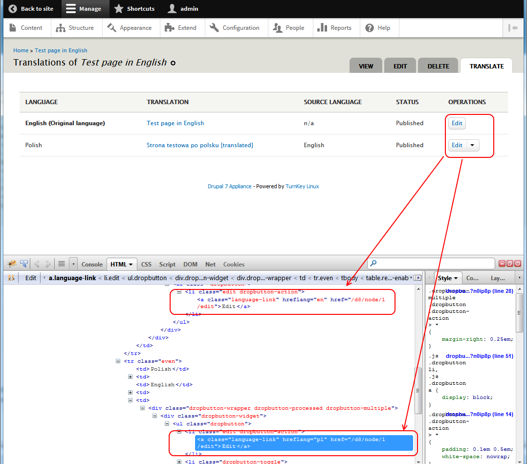This screenshot has width=527, height=464.
Task: Switch to the CSS tab in Firebug
Action: point(146,264)
